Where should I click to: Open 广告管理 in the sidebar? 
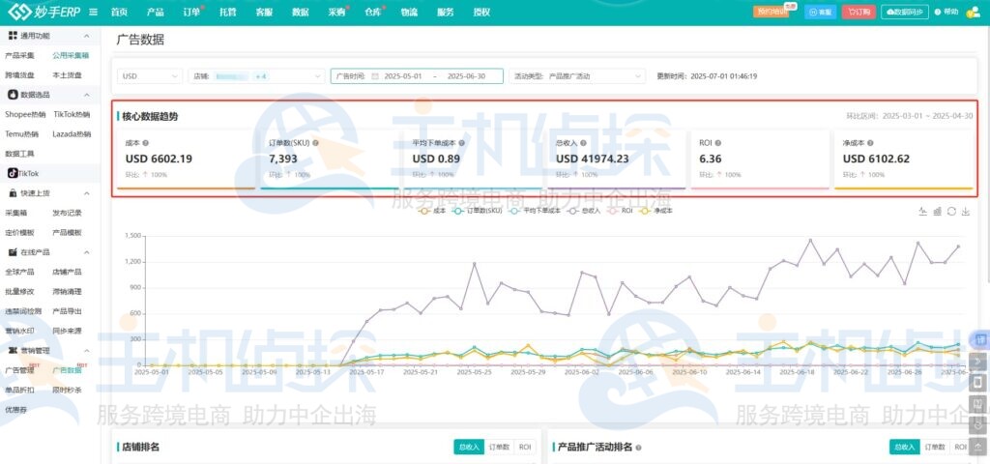(19, 370)
